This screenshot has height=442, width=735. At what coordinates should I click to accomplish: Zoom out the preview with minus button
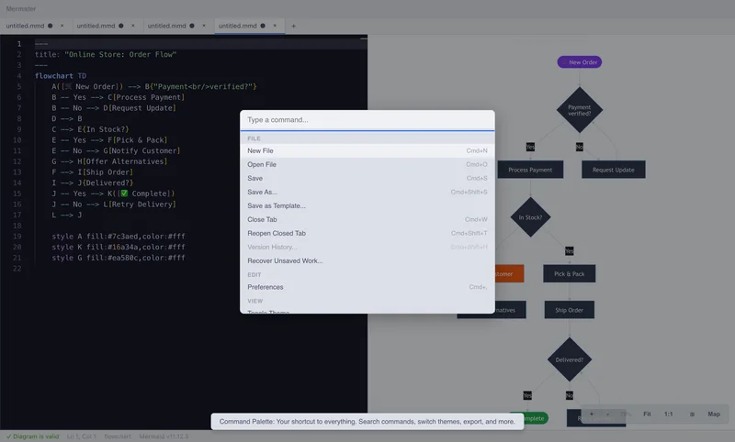click(608, 414)
